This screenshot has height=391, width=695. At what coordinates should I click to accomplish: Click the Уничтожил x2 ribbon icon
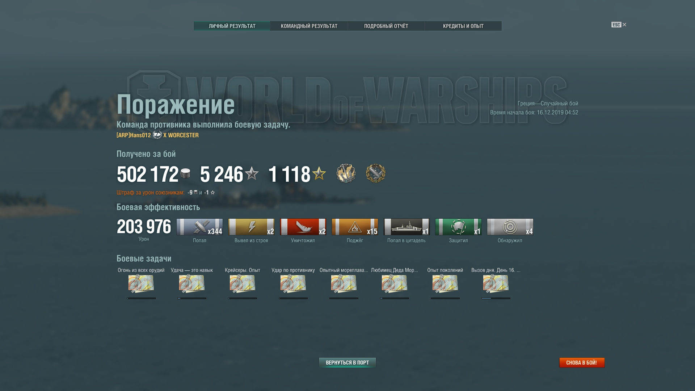point(303,227)
